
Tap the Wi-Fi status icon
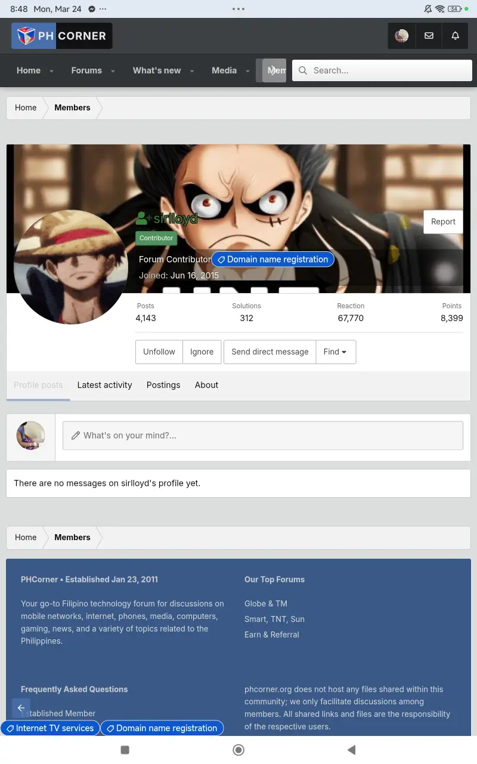coord(440,9)
